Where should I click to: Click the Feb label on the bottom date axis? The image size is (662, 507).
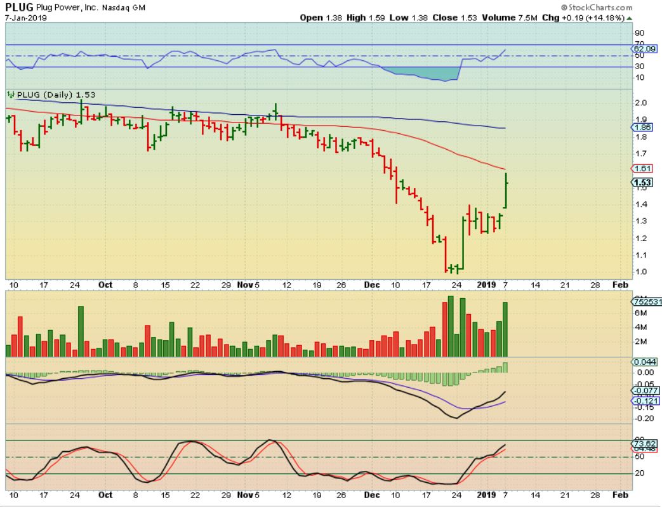[621, 495]
